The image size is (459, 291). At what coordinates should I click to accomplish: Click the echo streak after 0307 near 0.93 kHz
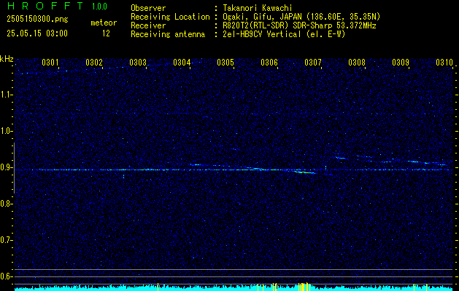(342, 158)
